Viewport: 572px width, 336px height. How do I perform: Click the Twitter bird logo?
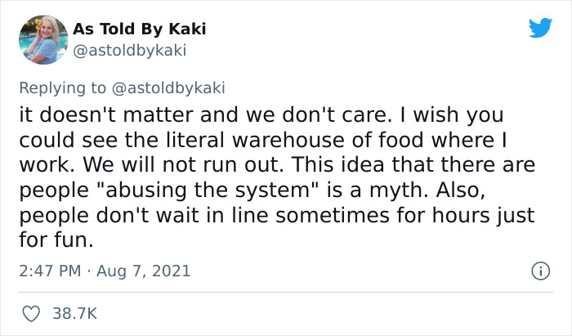click(540, 29)
